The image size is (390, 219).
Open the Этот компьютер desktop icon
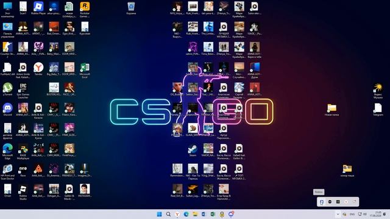tap(7, 10)
